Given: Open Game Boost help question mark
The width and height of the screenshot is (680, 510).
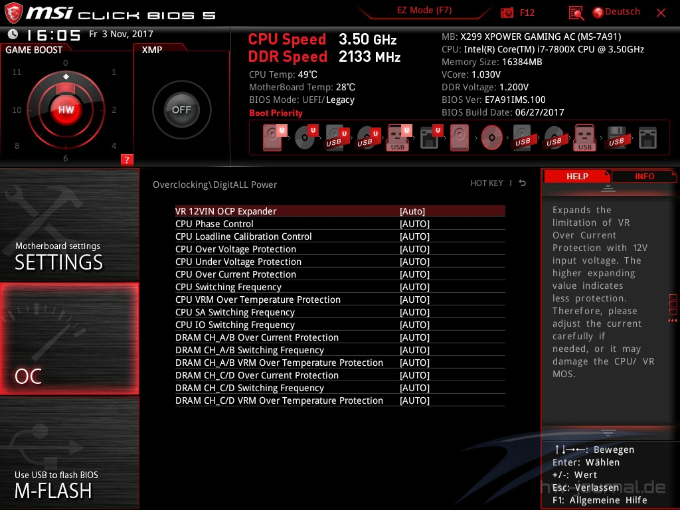Looking at the screenshot, I should coord(127,159).
